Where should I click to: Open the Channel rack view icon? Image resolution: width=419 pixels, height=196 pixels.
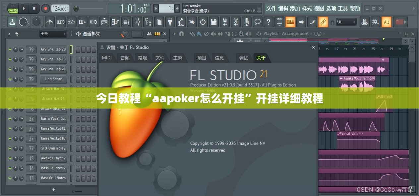click(126, 22)
